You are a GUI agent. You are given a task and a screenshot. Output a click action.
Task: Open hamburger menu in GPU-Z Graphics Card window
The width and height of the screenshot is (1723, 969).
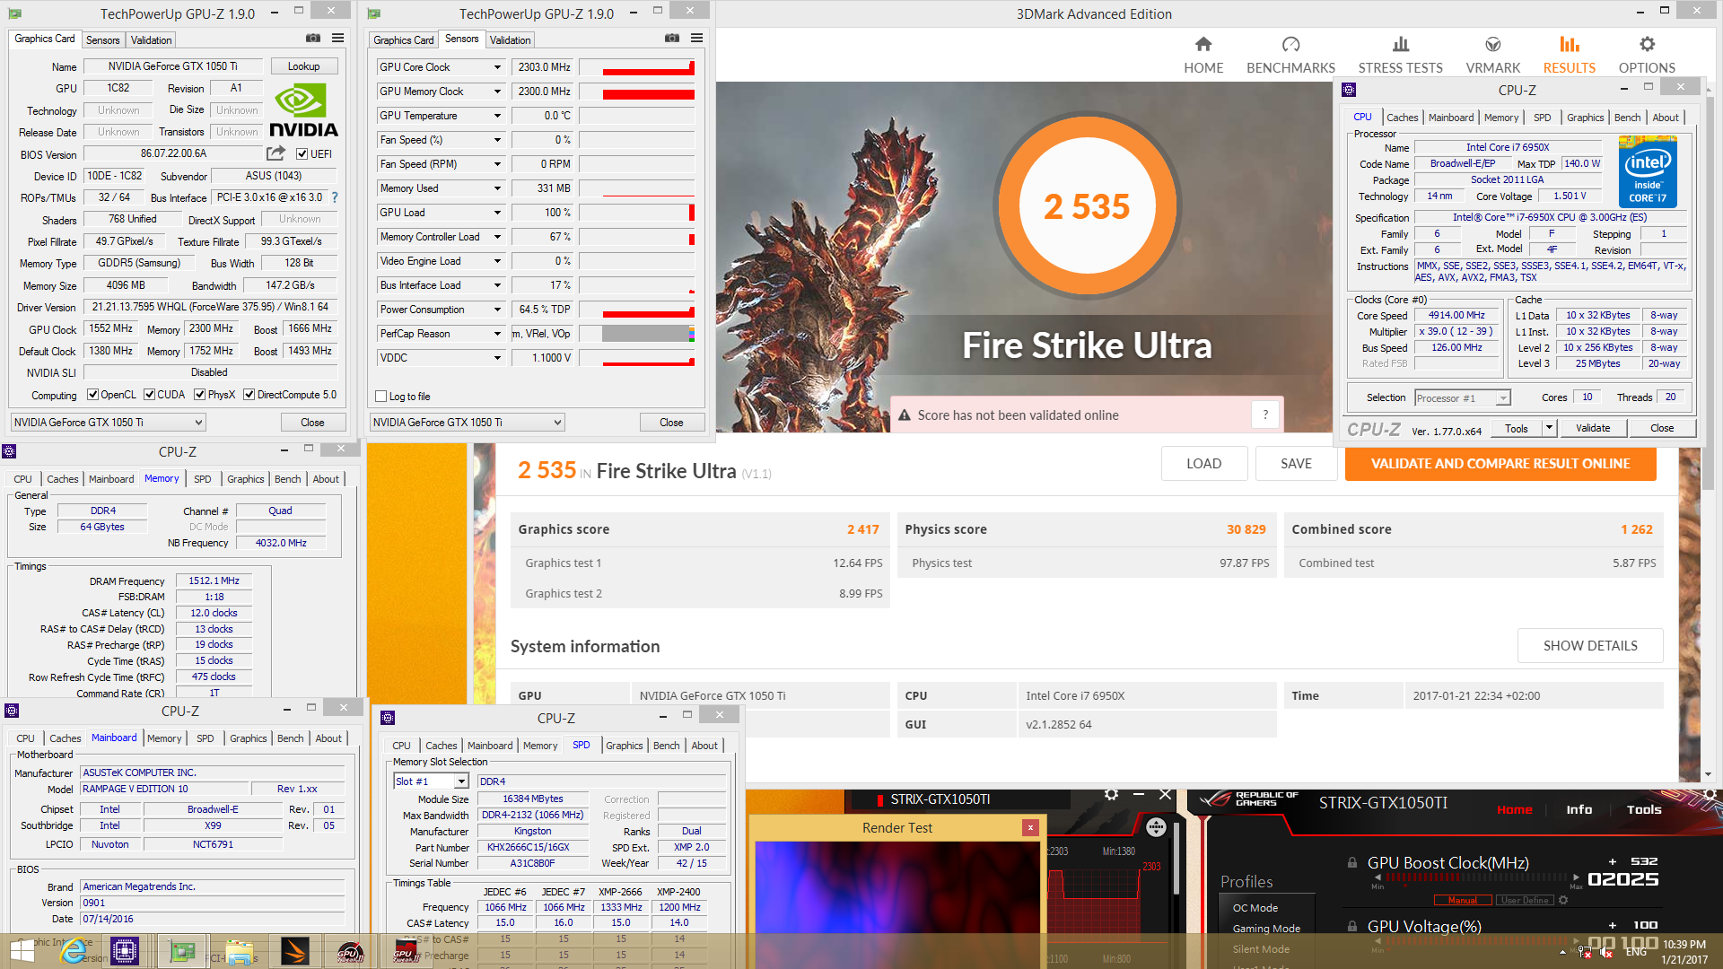coord(338,39)
